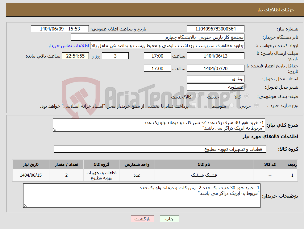Image resolution: width=304 pixels, height=229 pixels.
Task: Click the remaining time field 22:54:55
Action: (x=75, y=56)
